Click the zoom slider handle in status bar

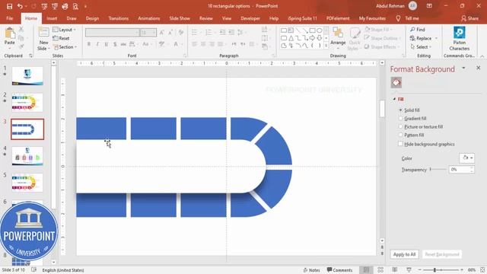point(434,270)
